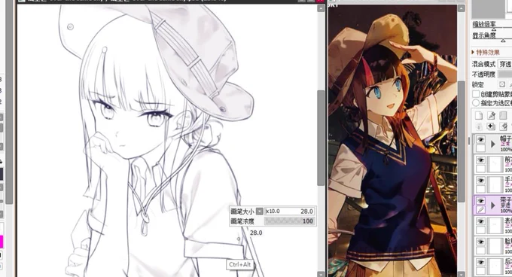Click the 缩放倍率 zoom slider handle

[494, 29]
